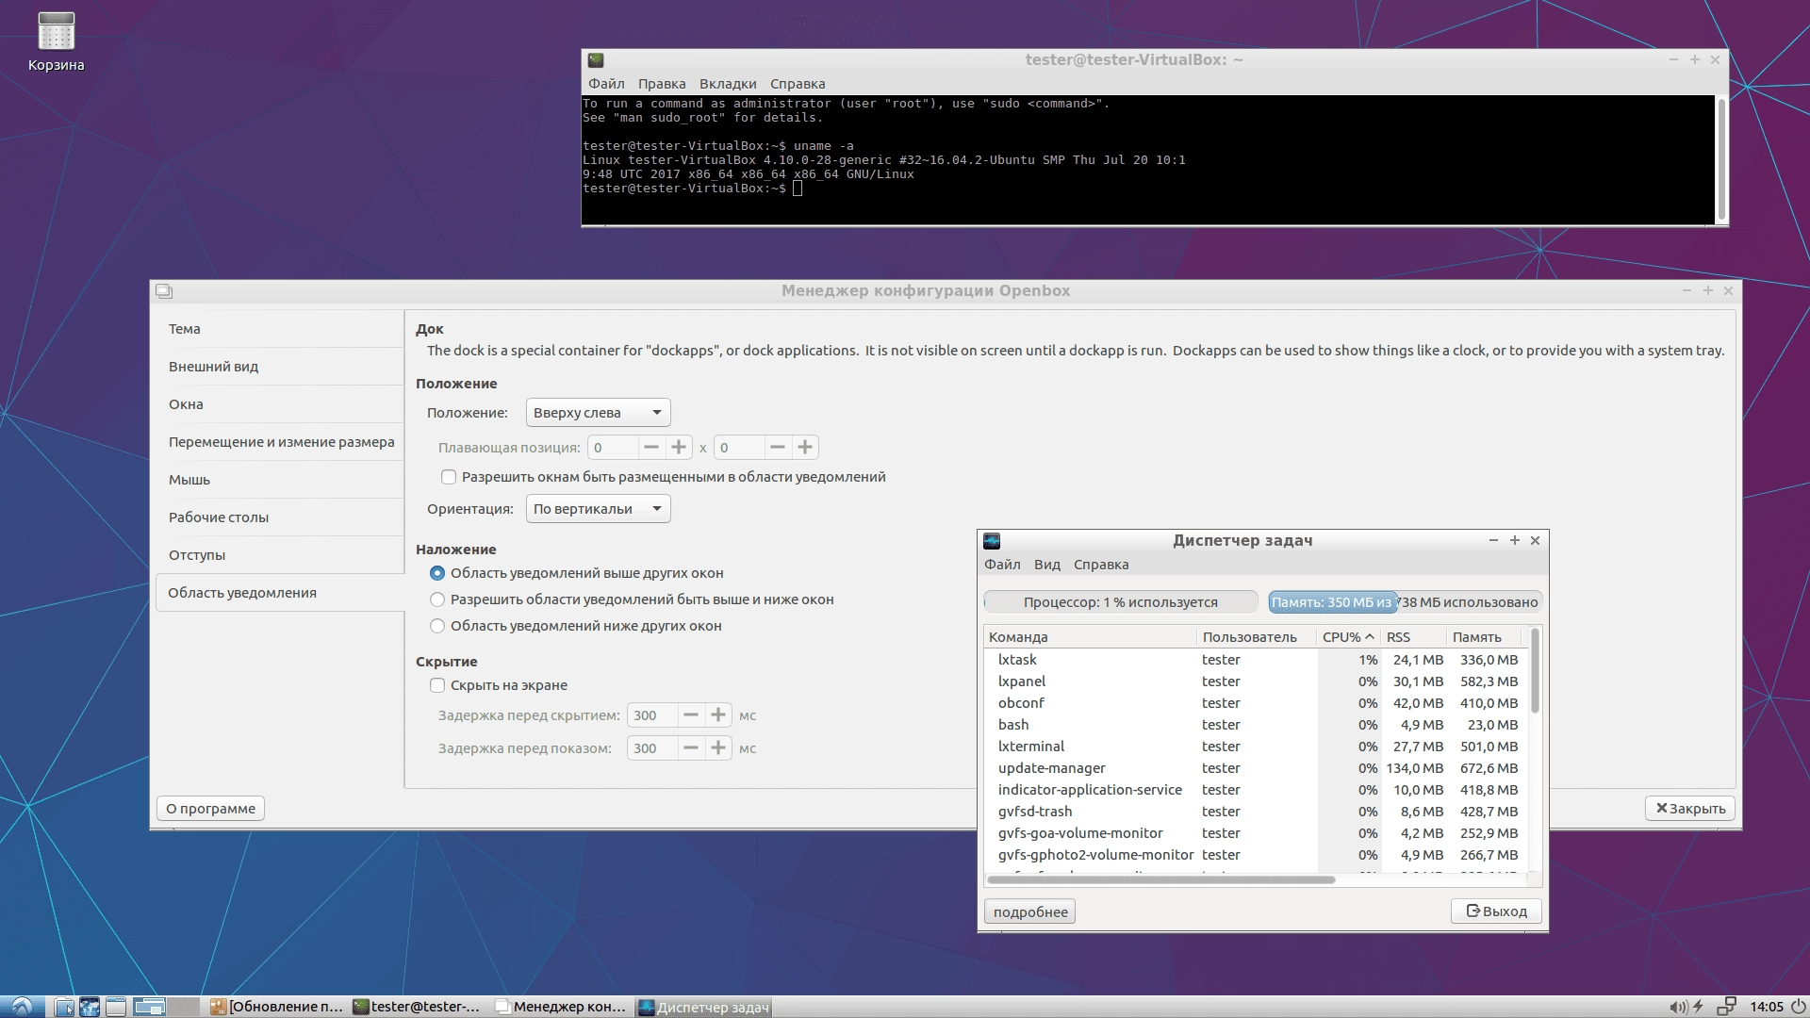This screenshot has height=1018, width=1810.
Task: Open the Lubuntu start menu icon
Action: [x=21, y=1007]
